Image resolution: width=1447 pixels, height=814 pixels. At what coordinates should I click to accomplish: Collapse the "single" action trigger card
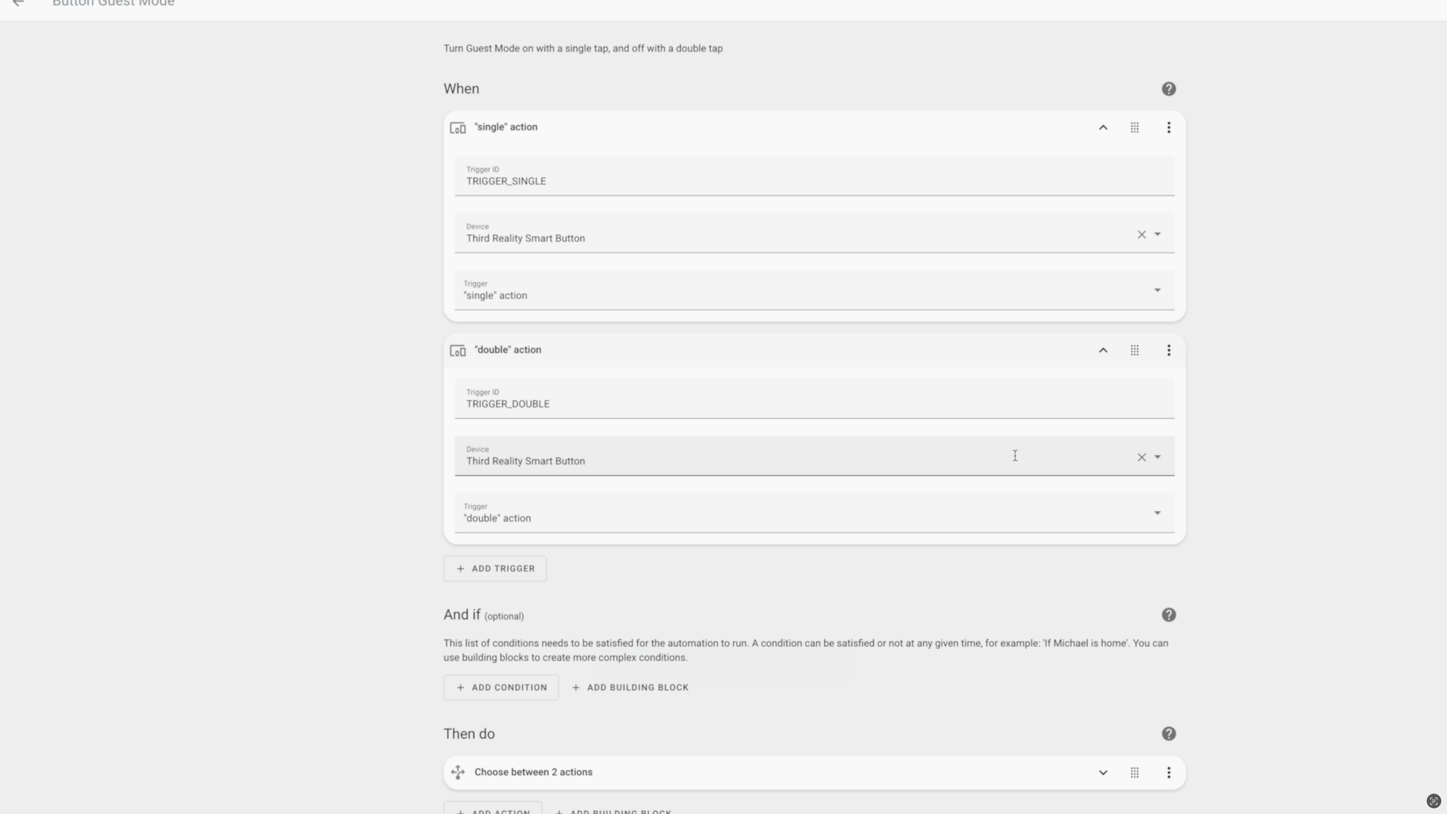(1103, 127)
